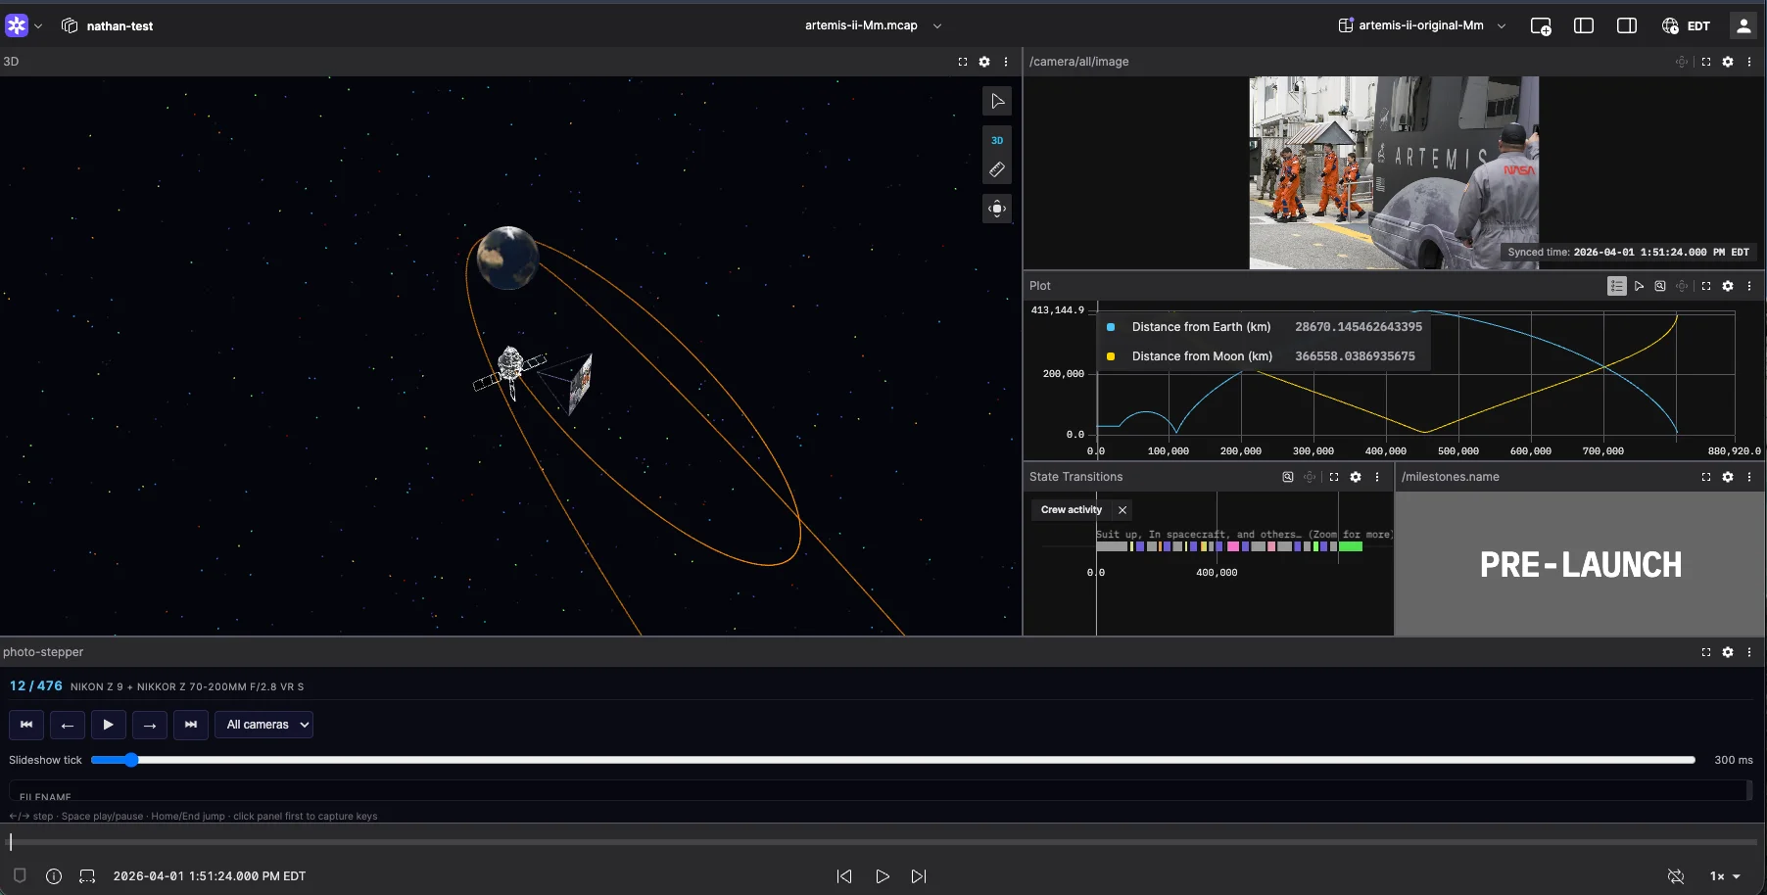Click the green segment of crew activity bar
Viewport: 1767px width, 895px height.
(1351, 546)
